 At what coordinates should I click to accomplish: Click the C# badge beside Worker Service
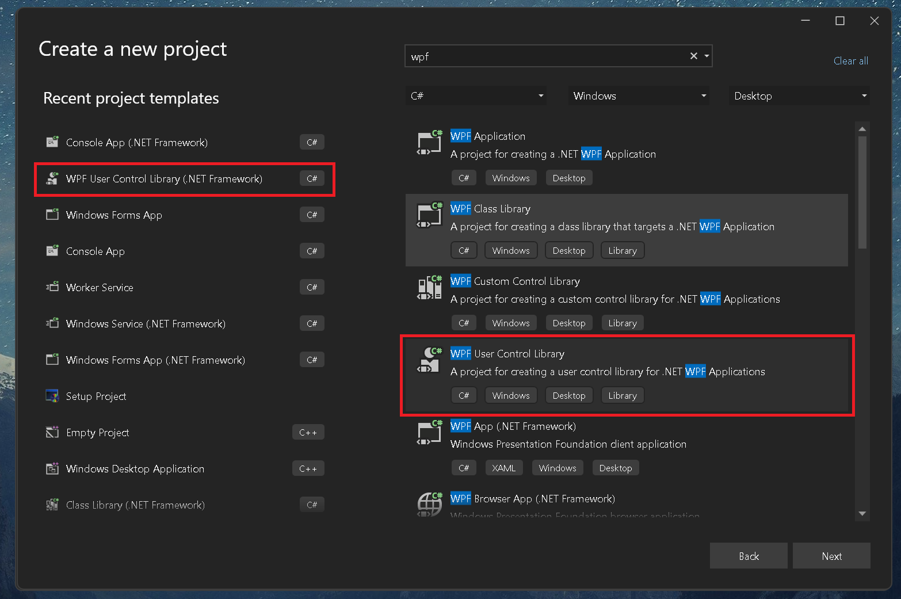click(312, 287)
